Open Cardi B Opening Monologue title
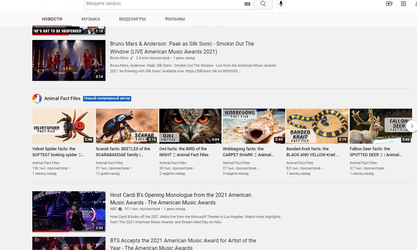 [x=181, y=199]
